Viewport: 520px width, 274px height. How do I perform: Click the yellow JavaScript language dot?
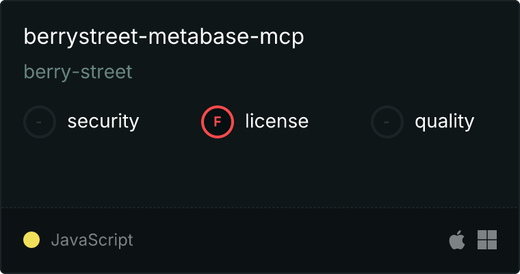pos(31,240)
